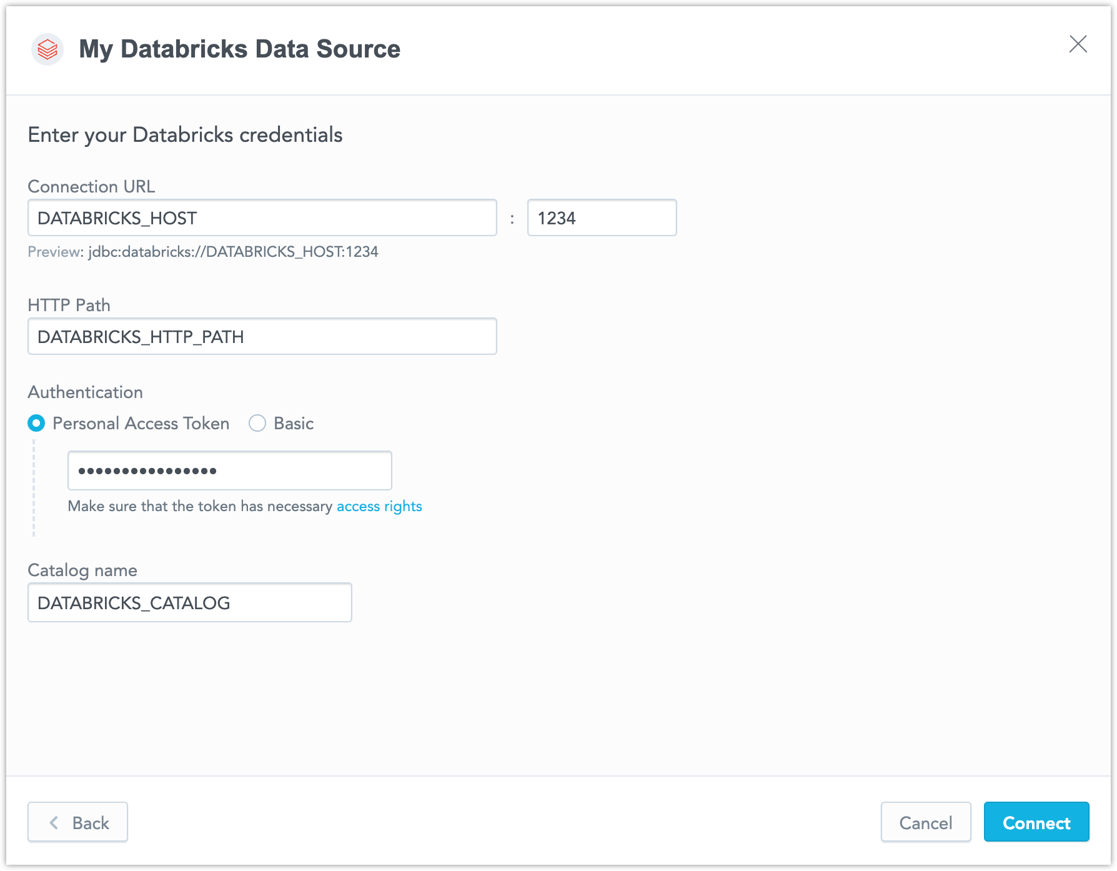Click the JDBC preview URL text
This screenshot has width=1117, height=871.
(x=233, y=252)
